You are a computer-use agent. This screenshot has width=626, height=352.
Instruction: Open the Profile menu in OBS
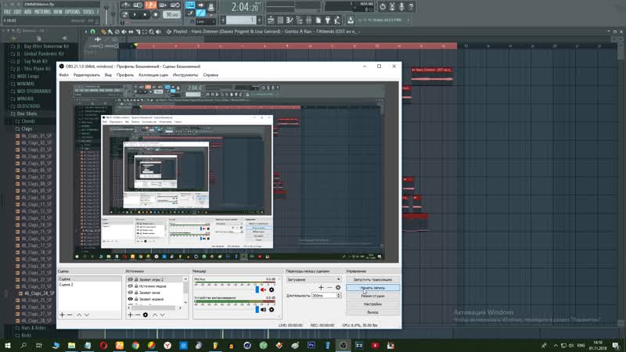[x=125, y=75]
